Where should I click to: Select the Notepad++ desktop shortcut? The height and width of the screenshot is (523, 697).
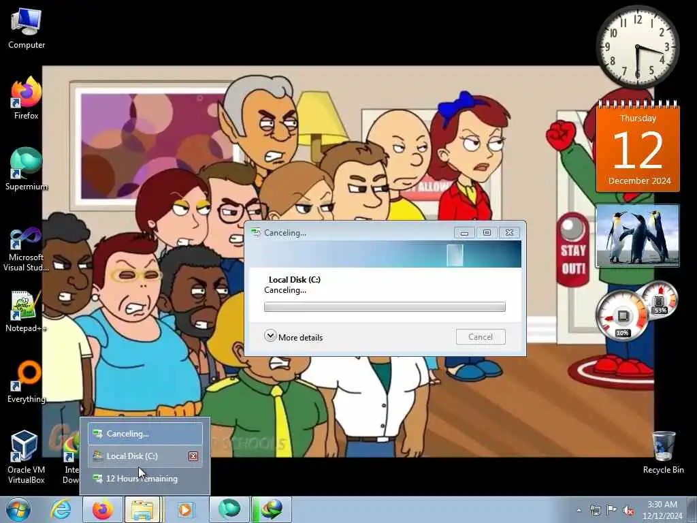point(27,311)
